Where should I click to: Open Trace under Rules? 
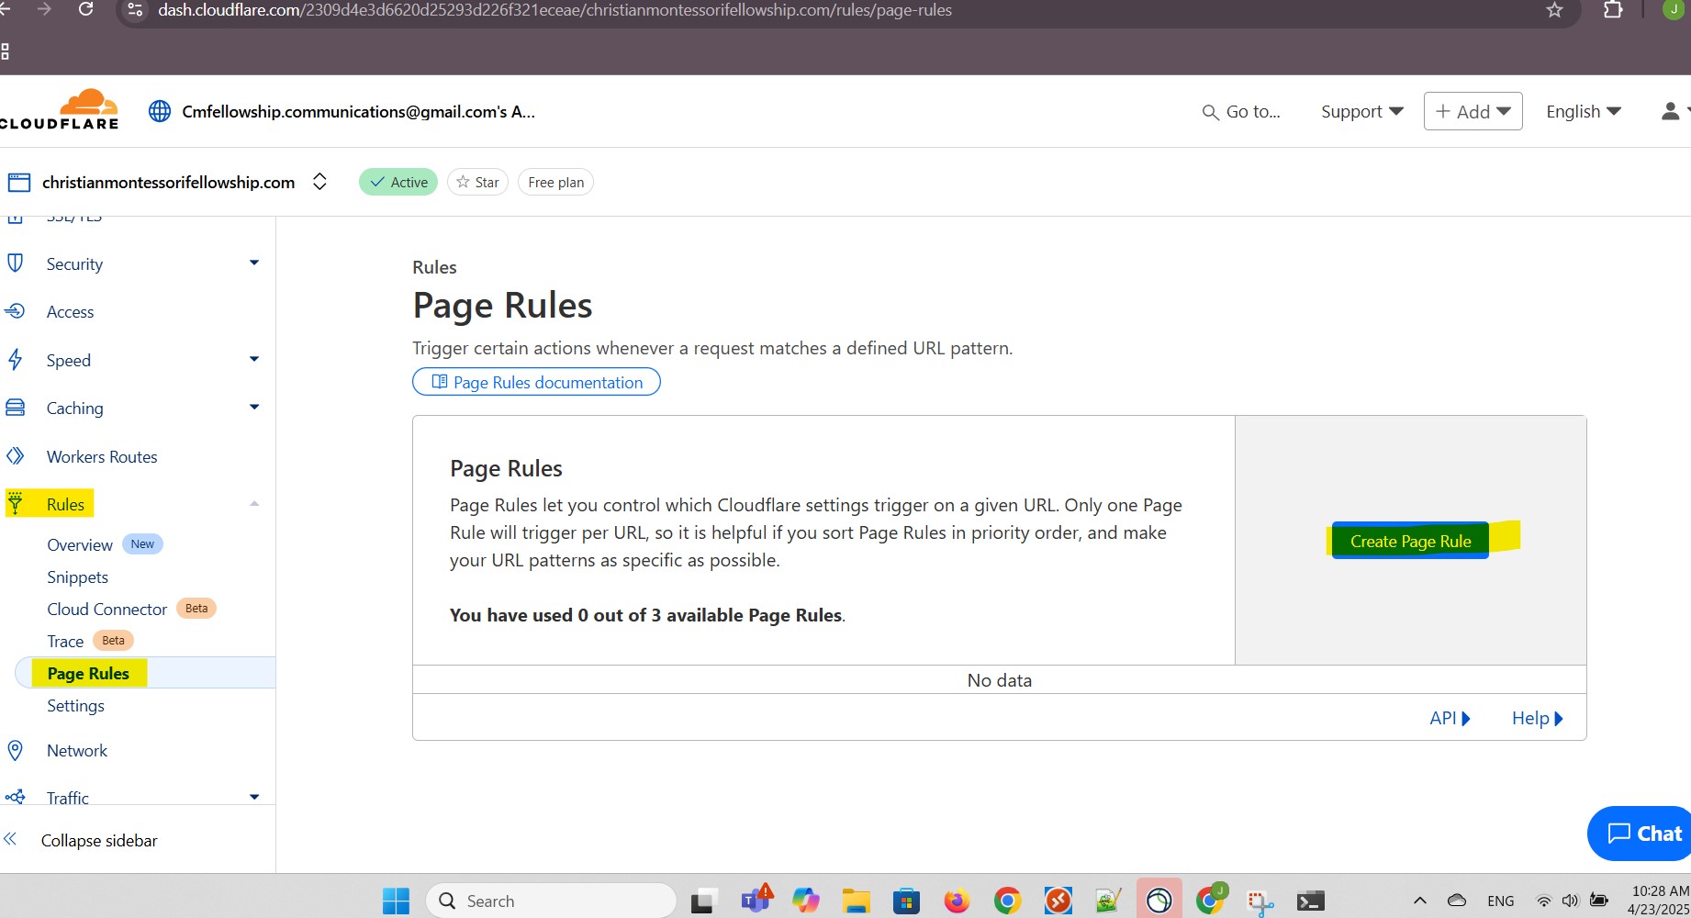pyautogui.click(x=65, y=641)
